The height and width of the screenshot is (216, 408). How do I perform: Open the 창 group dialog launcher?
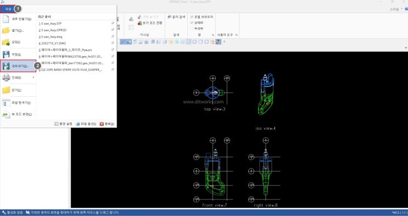coord(213,35)
